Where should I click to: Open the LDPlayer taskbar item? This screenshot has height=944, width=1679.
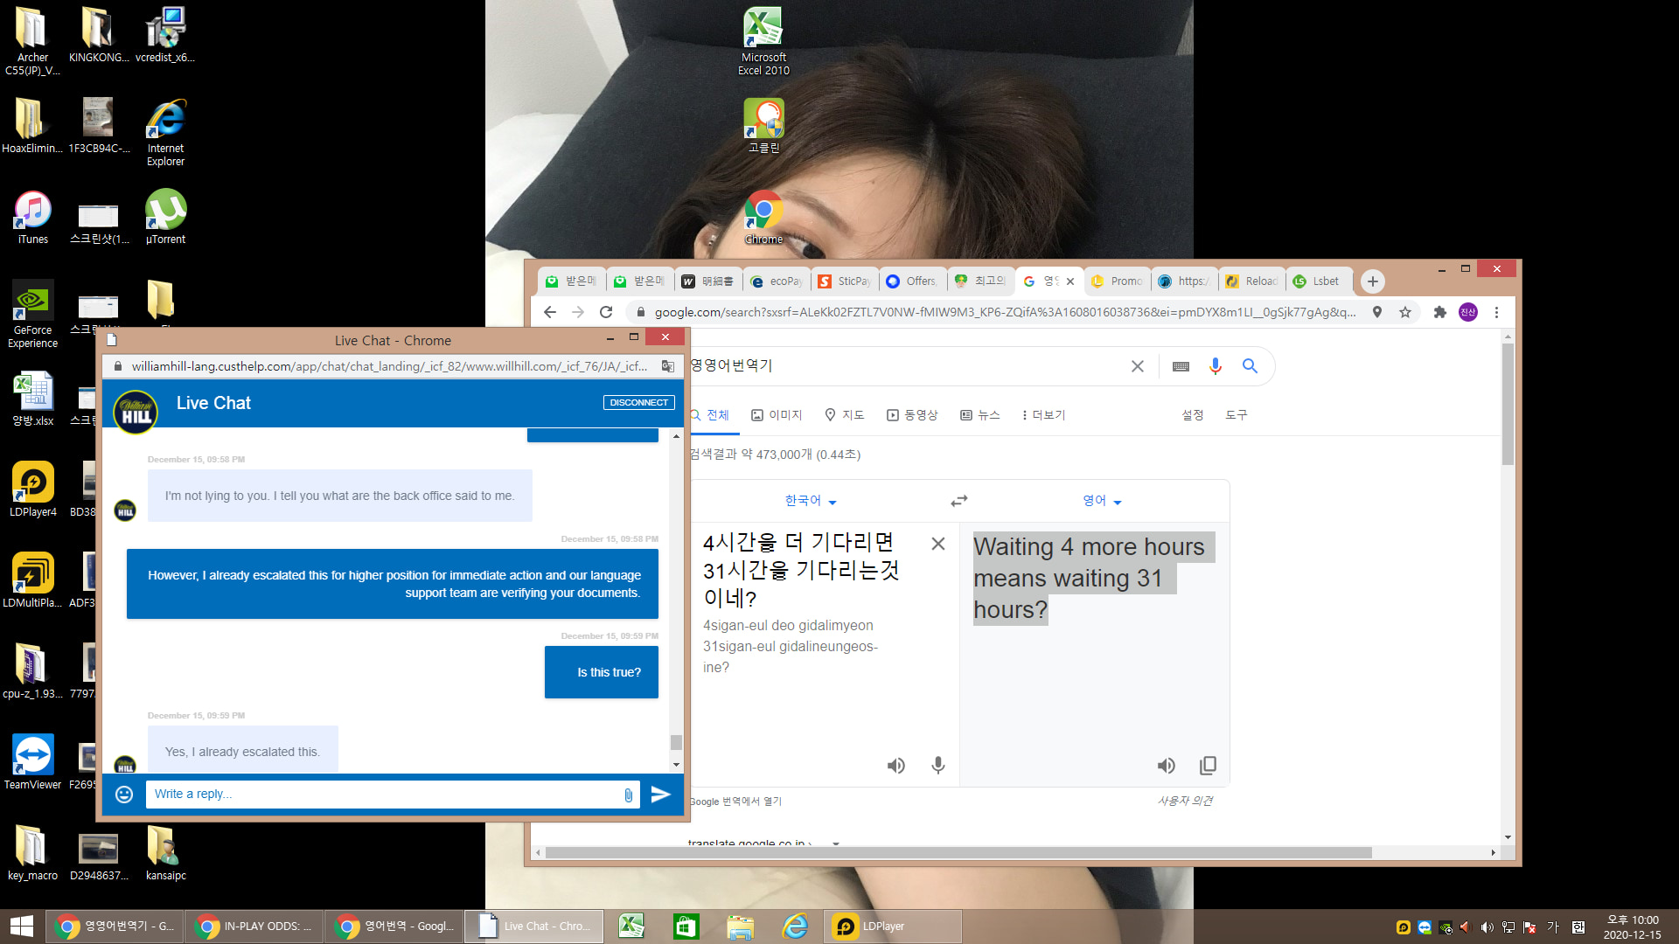(892, 927)
